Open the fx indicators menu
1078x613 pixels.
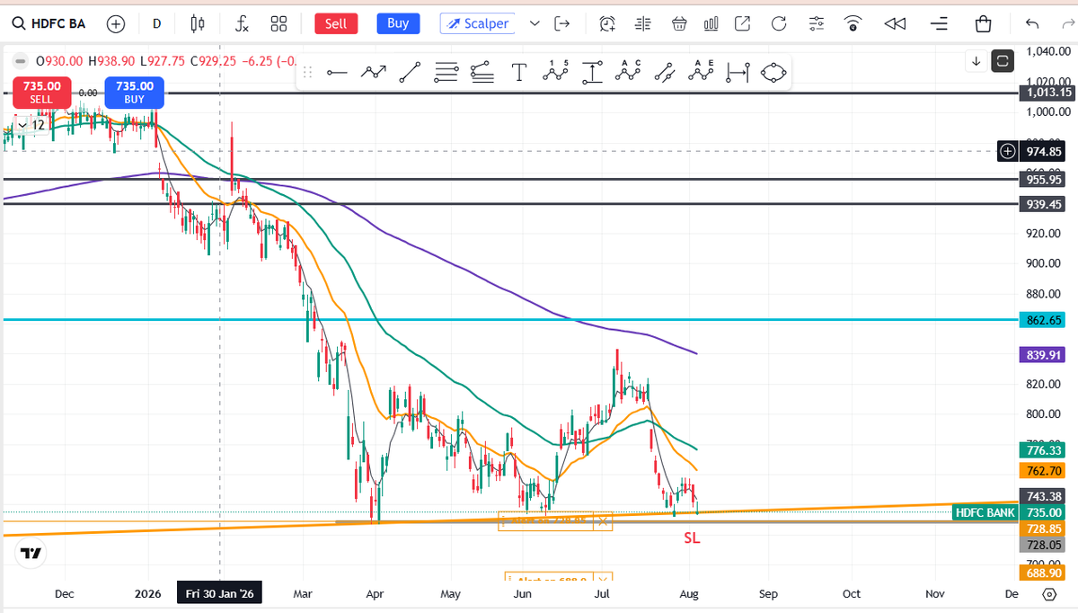click(241, 23)
